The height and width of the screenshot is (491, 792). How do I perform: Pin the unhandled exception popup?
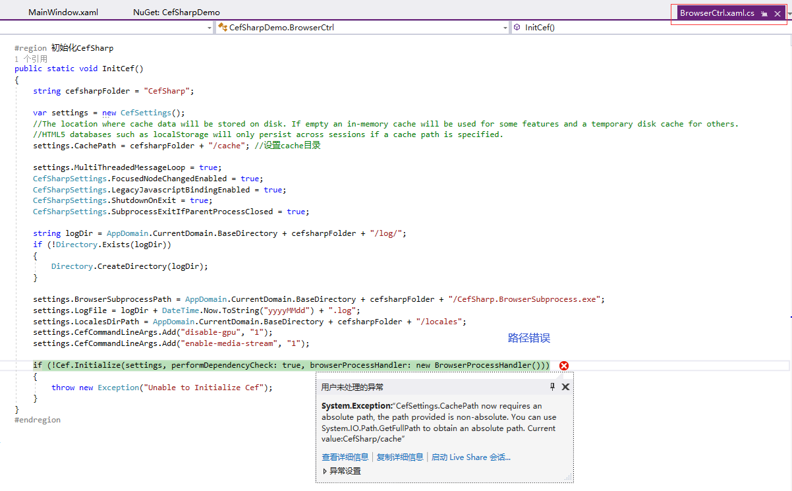(x=552, y=387)
